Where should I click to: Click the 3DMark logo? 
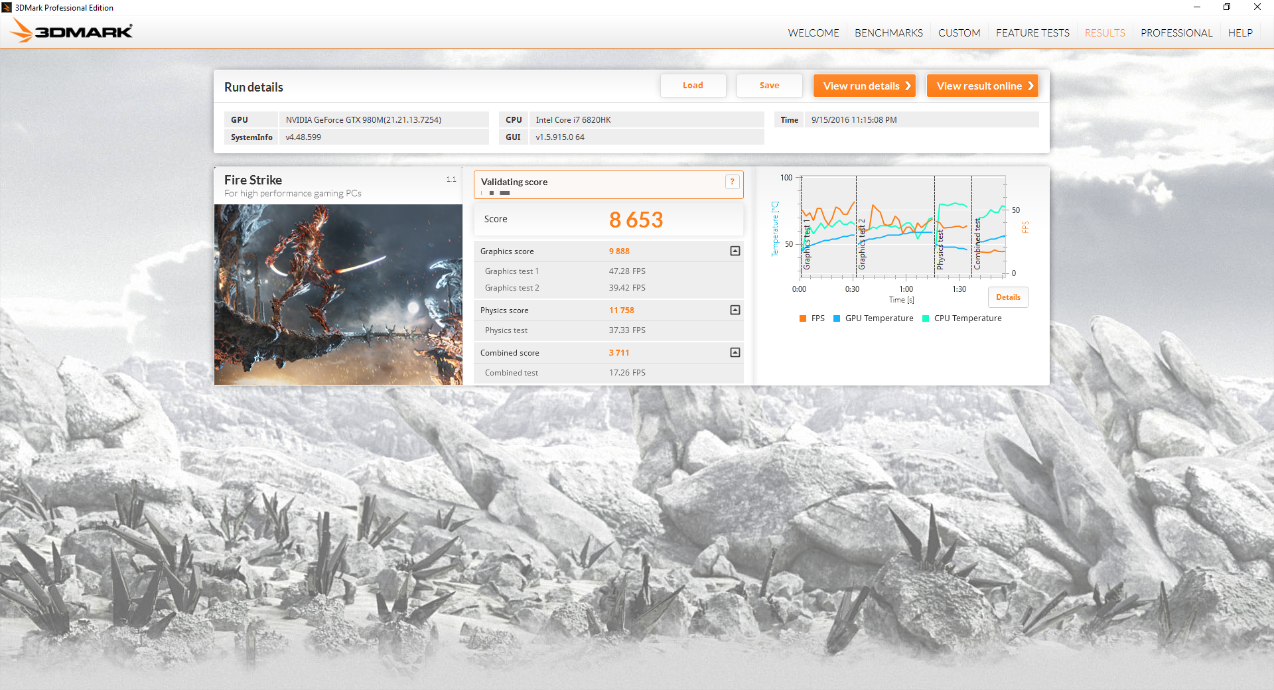[72, 31]
